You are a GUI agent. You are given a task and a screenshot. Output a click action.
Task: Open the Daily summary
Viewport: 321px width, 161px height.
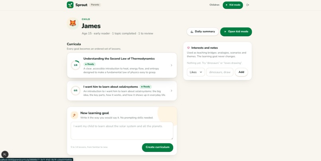(203, 32)
